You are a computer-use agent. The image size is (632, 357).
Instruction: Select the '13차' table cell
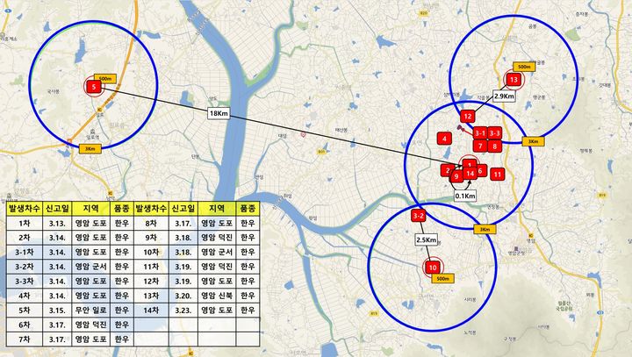[x=151, y=296]
